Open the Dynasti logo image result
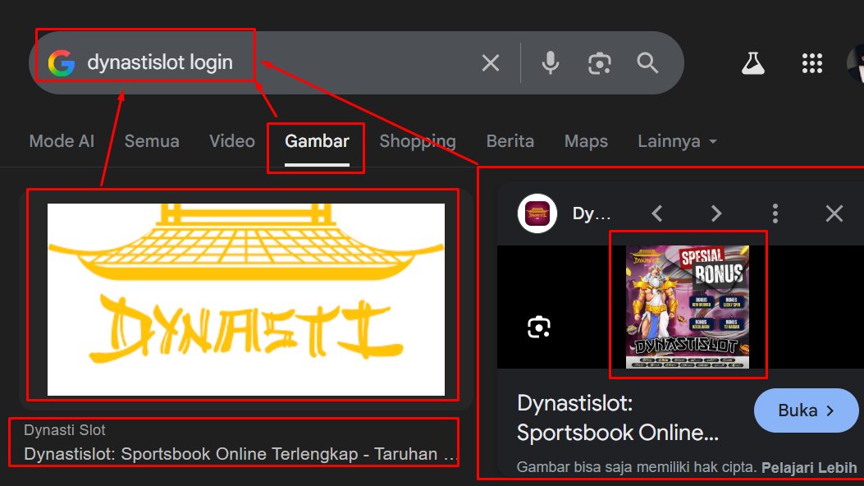 point(246,299)
